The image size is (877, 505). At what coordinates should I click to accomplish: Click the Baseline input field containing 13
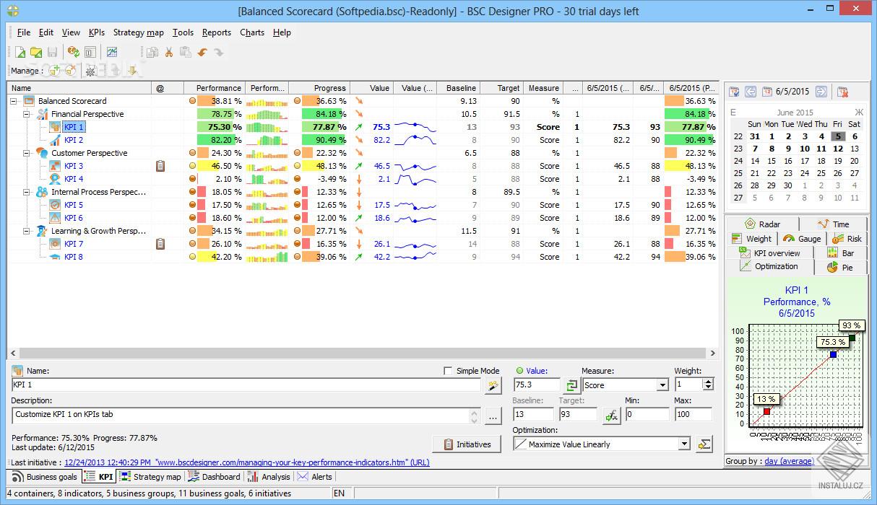coord(532,415)
